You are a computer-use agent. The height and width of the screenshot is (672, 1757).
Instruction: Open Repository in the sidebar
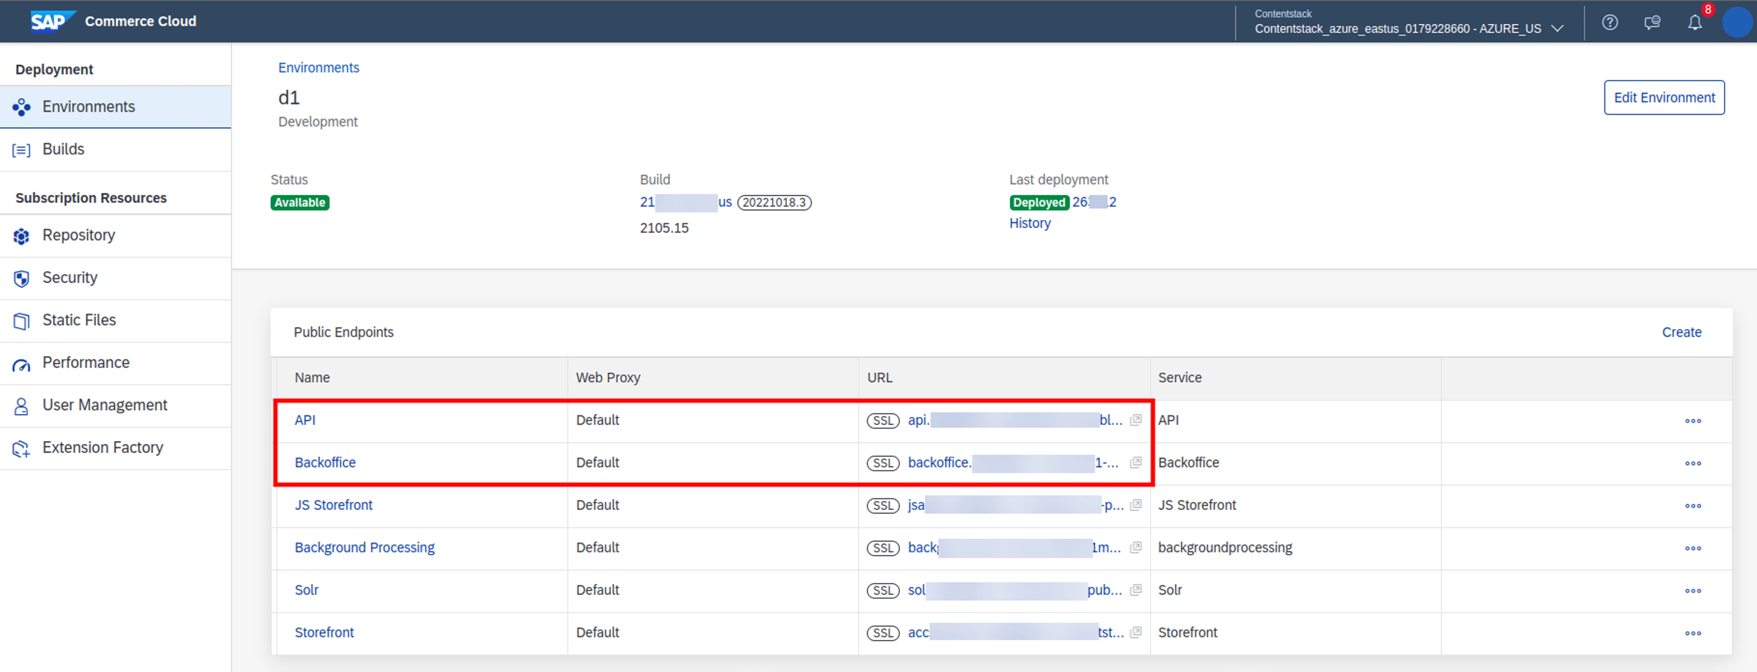115,235
